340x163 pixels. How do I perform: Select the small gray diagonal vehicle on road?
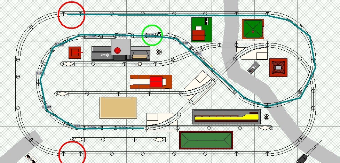253,67
